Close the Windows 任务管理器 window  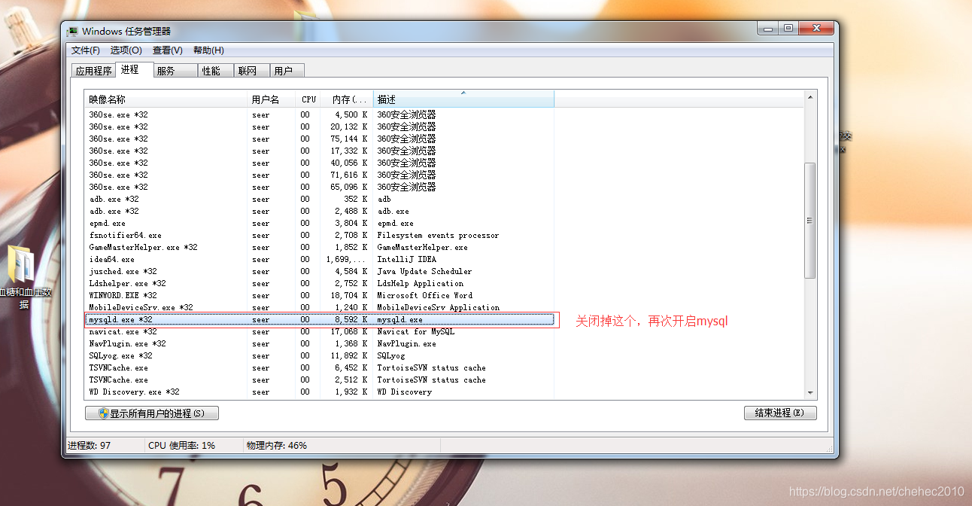pos(815,29)
